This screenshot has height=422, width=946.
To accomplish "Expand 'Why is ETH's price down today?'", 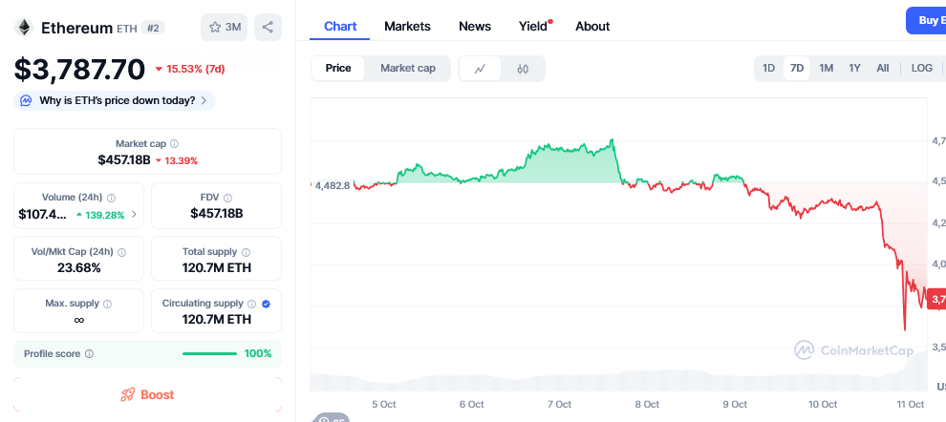I will tap(115, 100).
